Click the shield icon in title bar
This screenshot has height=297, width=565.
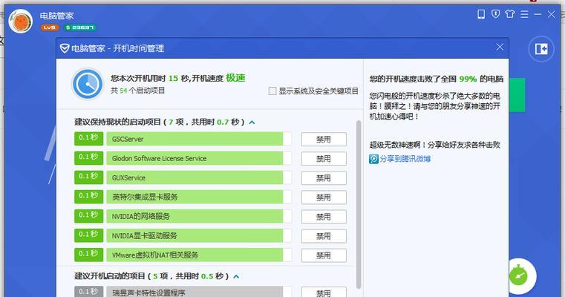tap(496, 14)
